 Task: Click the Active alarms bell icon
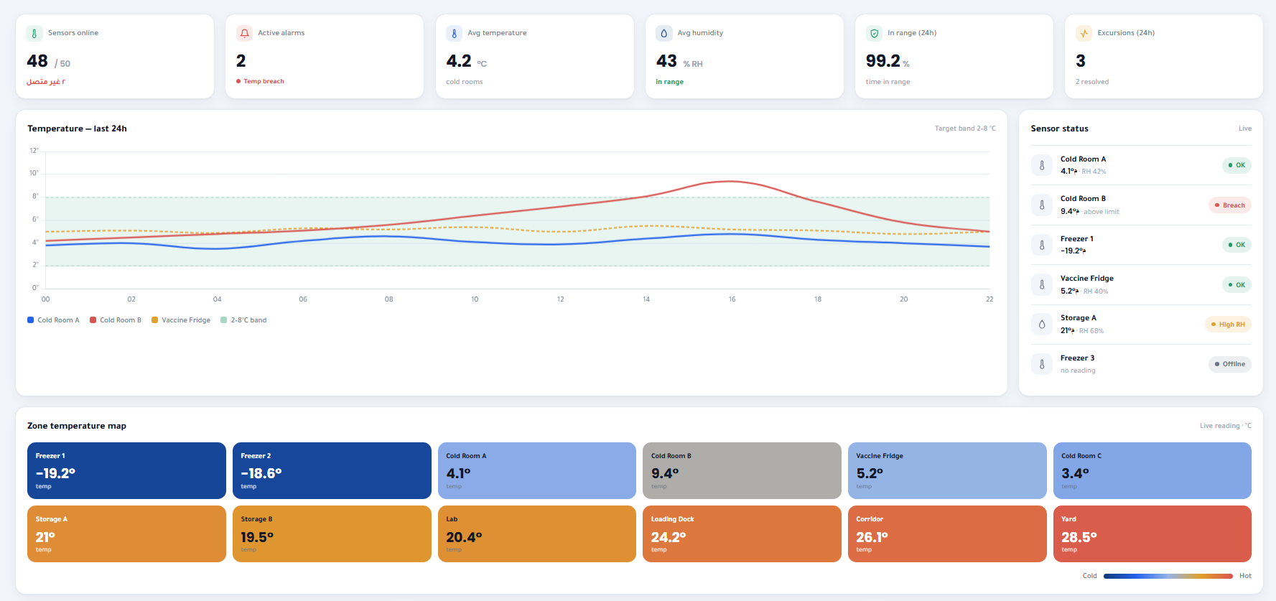(244, 33)
